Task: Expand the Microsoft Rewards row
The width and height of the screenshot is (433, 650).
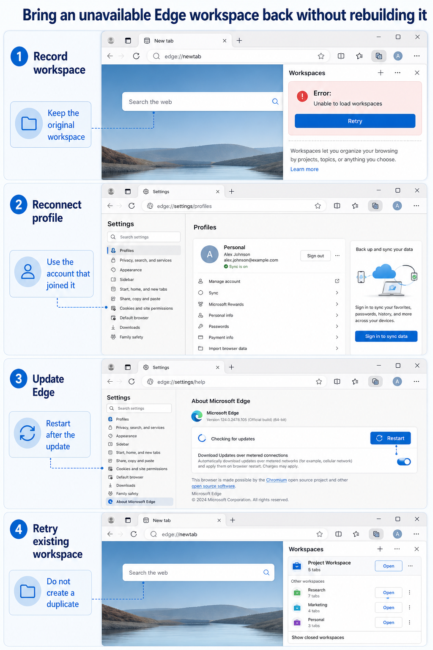Action: (x=269, y=304)
